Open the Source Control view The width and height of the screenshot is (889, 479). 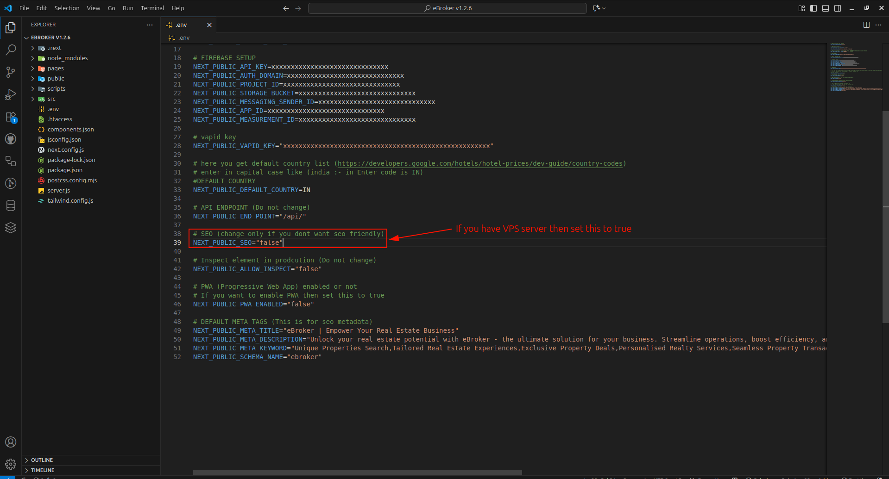pos(11,72)
